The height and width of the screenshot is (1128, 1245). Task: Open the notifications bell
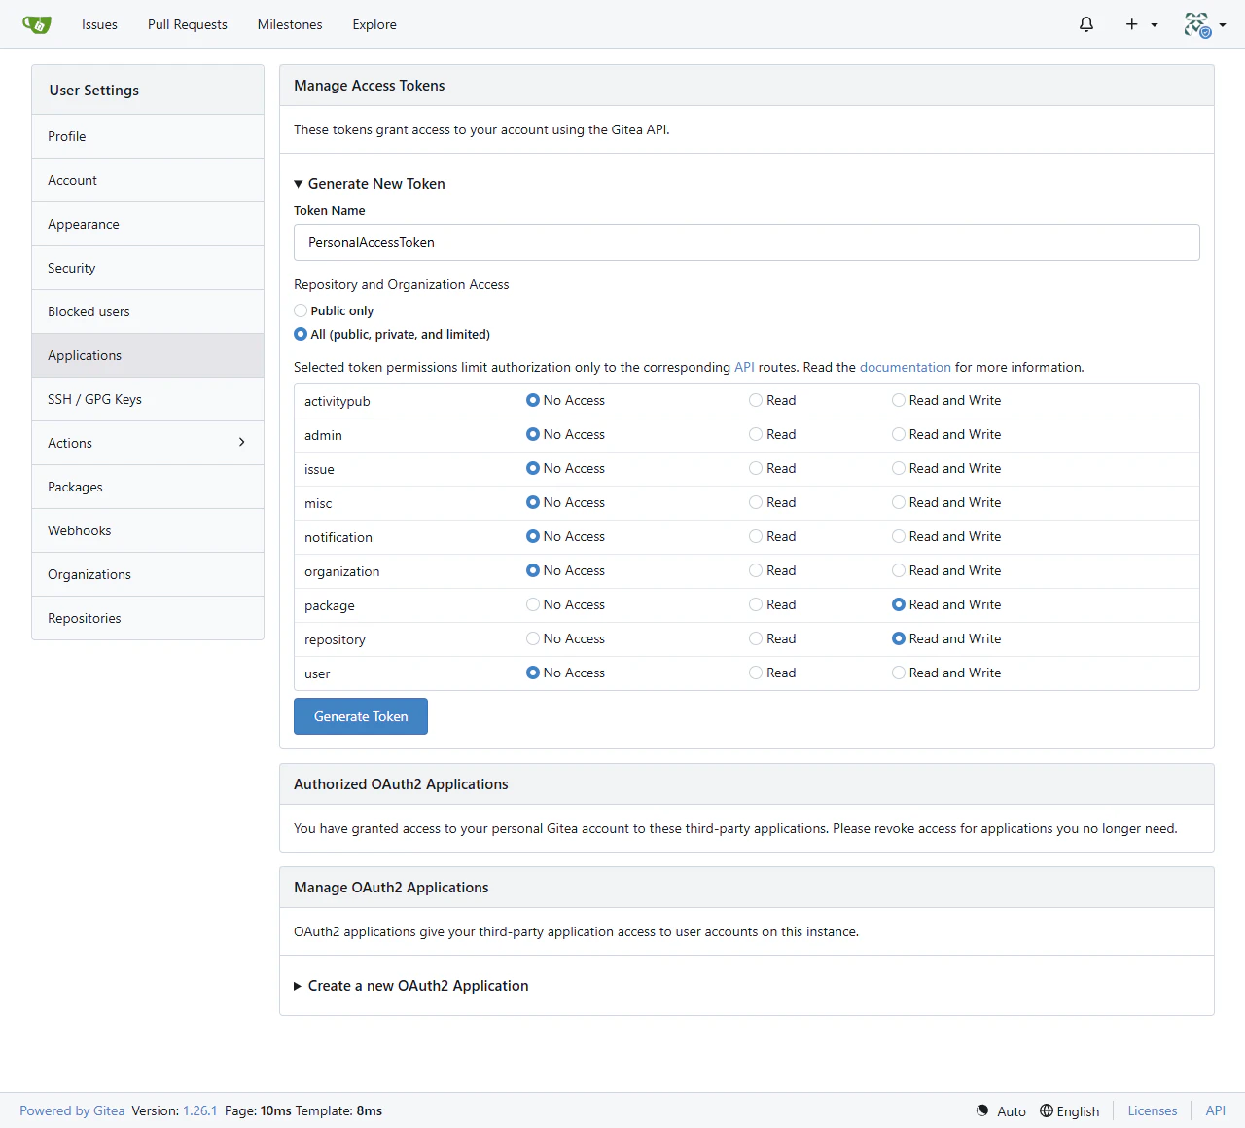tap(1086, 24)
